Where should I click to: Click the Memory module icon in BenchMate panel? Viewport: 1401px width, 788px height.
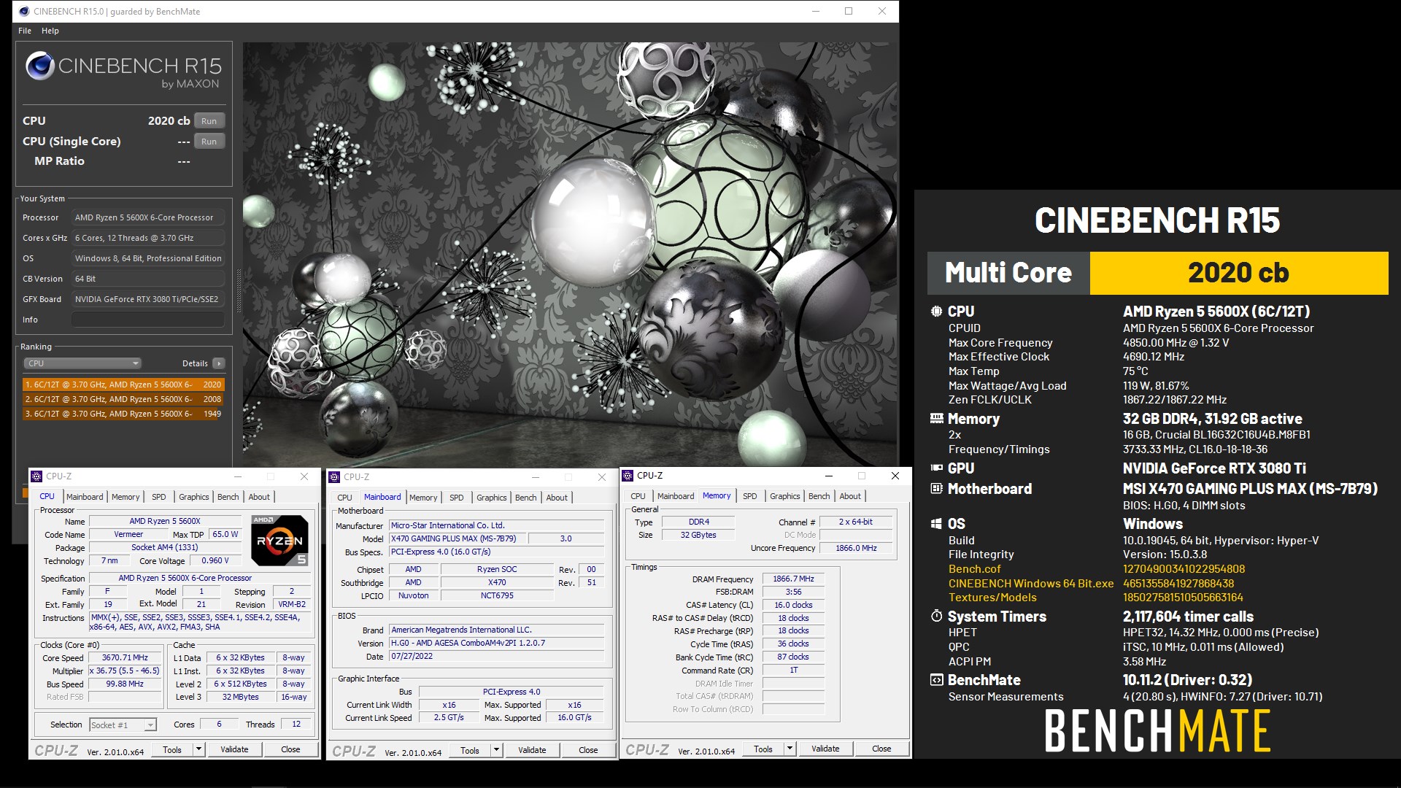tap(936, 419)
